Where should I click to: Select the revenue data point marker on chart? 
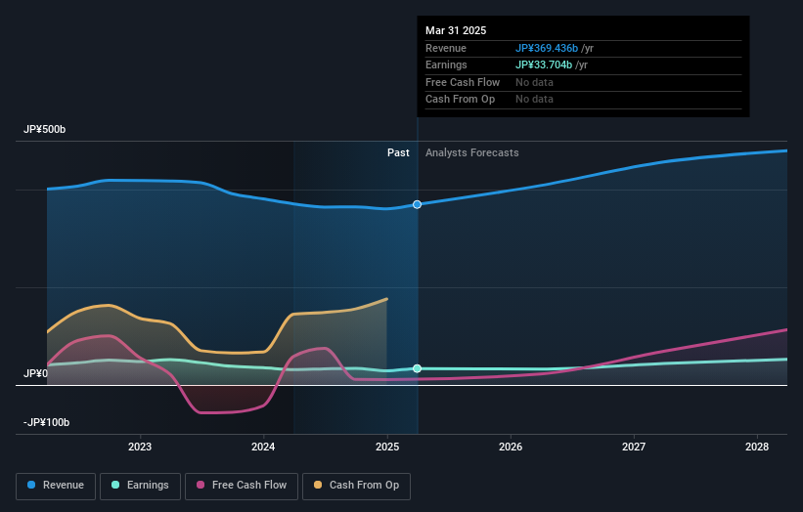pyautogui.click(x=418, y=204)
